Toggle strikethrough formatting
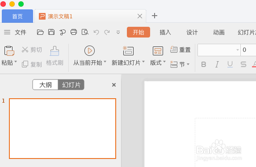 click(243, 64)
